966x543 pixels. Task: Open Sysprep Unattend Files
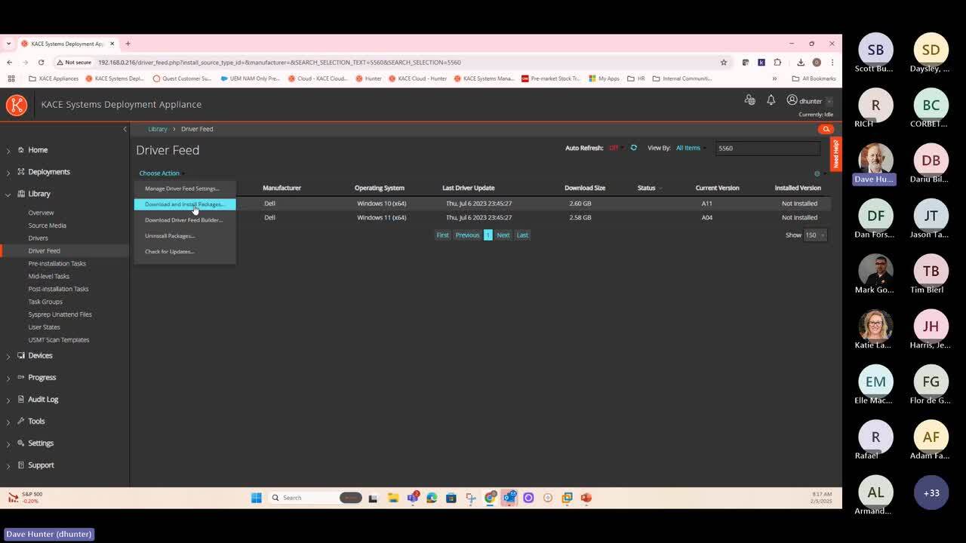click(x=60, y=314)
